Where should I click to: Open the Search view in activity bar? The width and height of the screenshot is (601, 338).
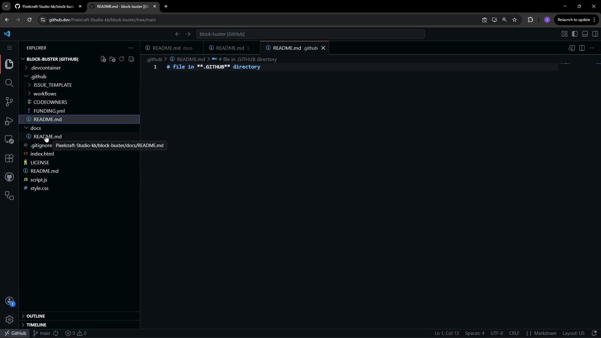point(9,83)
